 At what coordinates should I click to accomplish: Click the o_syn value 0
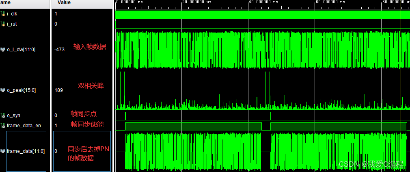[x=56, y=115]
